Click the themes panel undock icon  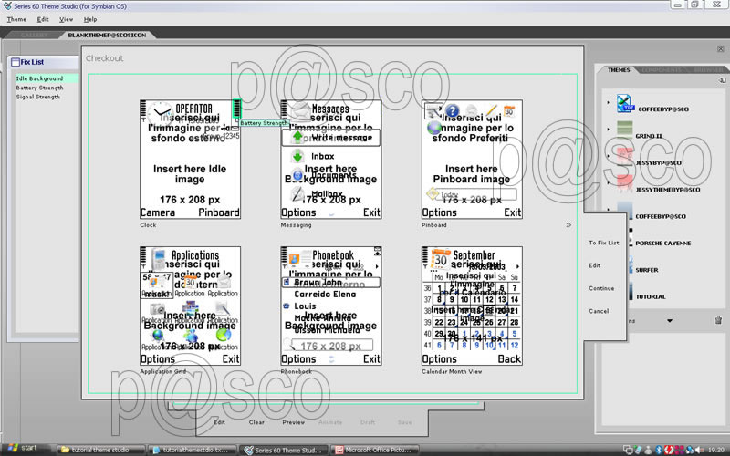click(x=722, y=80)
